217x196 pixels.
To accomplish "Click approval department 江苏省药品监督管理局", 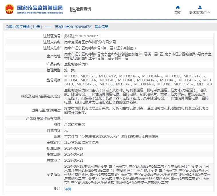I will (x=81, y=142).
